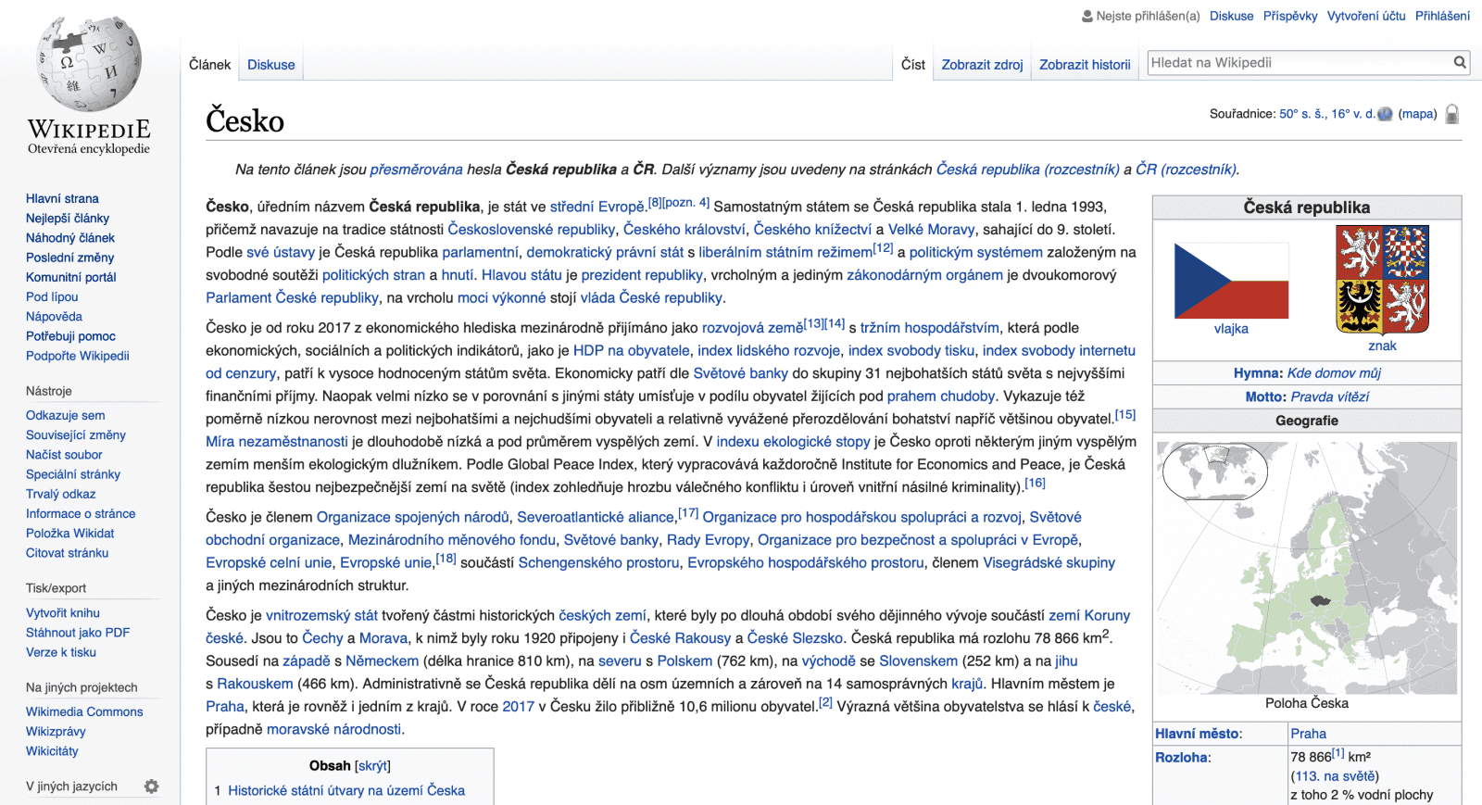Open Wikimedia Commons link
This screenshot has height=805, width=1482.
point(84,711)
